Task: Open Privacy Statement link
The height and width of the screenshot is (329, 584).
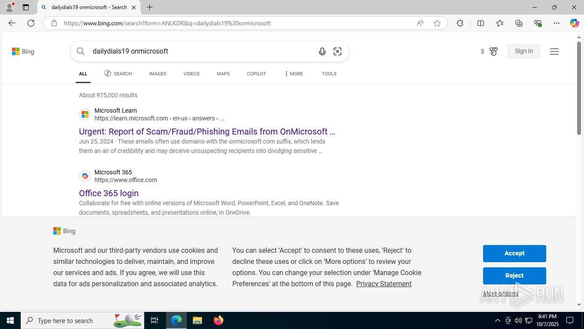Action: (x=384, y=284)
